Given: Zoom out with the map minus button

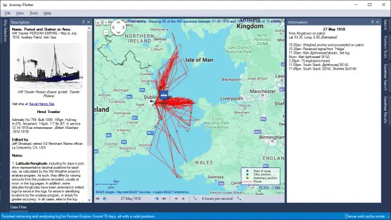Looking at the screenshot, I should click(x=106, y=32).
